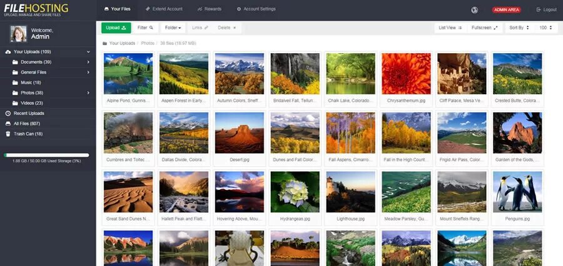
Task: Click the Recent Uploads clock icon
Action: click(8, 113)
